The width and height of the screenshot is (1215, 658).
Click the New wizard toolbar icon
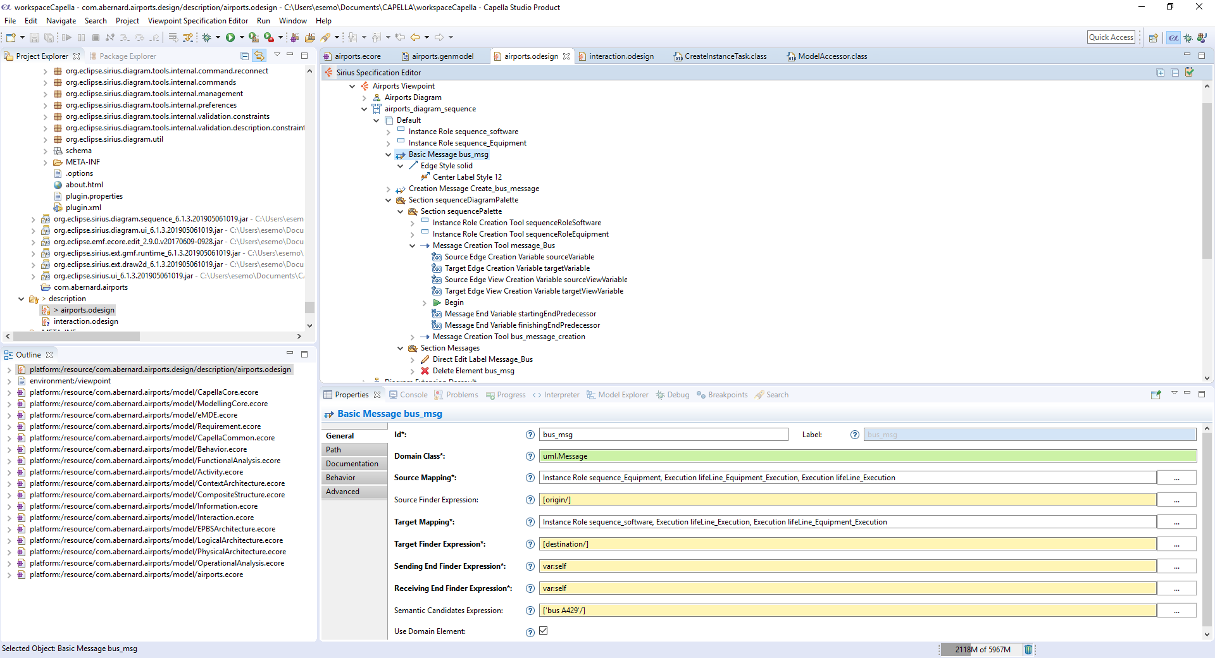tap(11, 38)
